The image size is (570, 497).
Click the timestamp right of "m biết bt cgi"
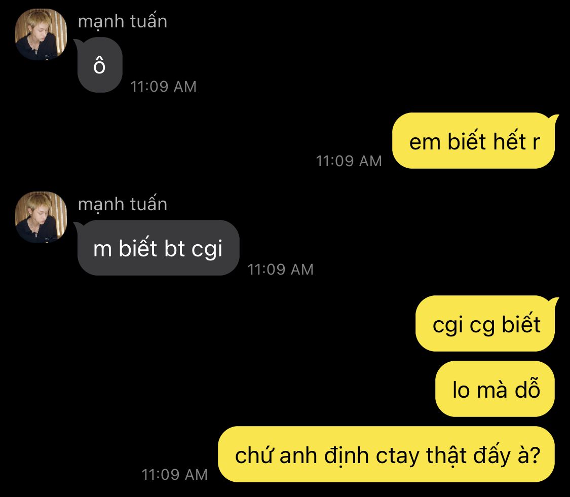280,270
